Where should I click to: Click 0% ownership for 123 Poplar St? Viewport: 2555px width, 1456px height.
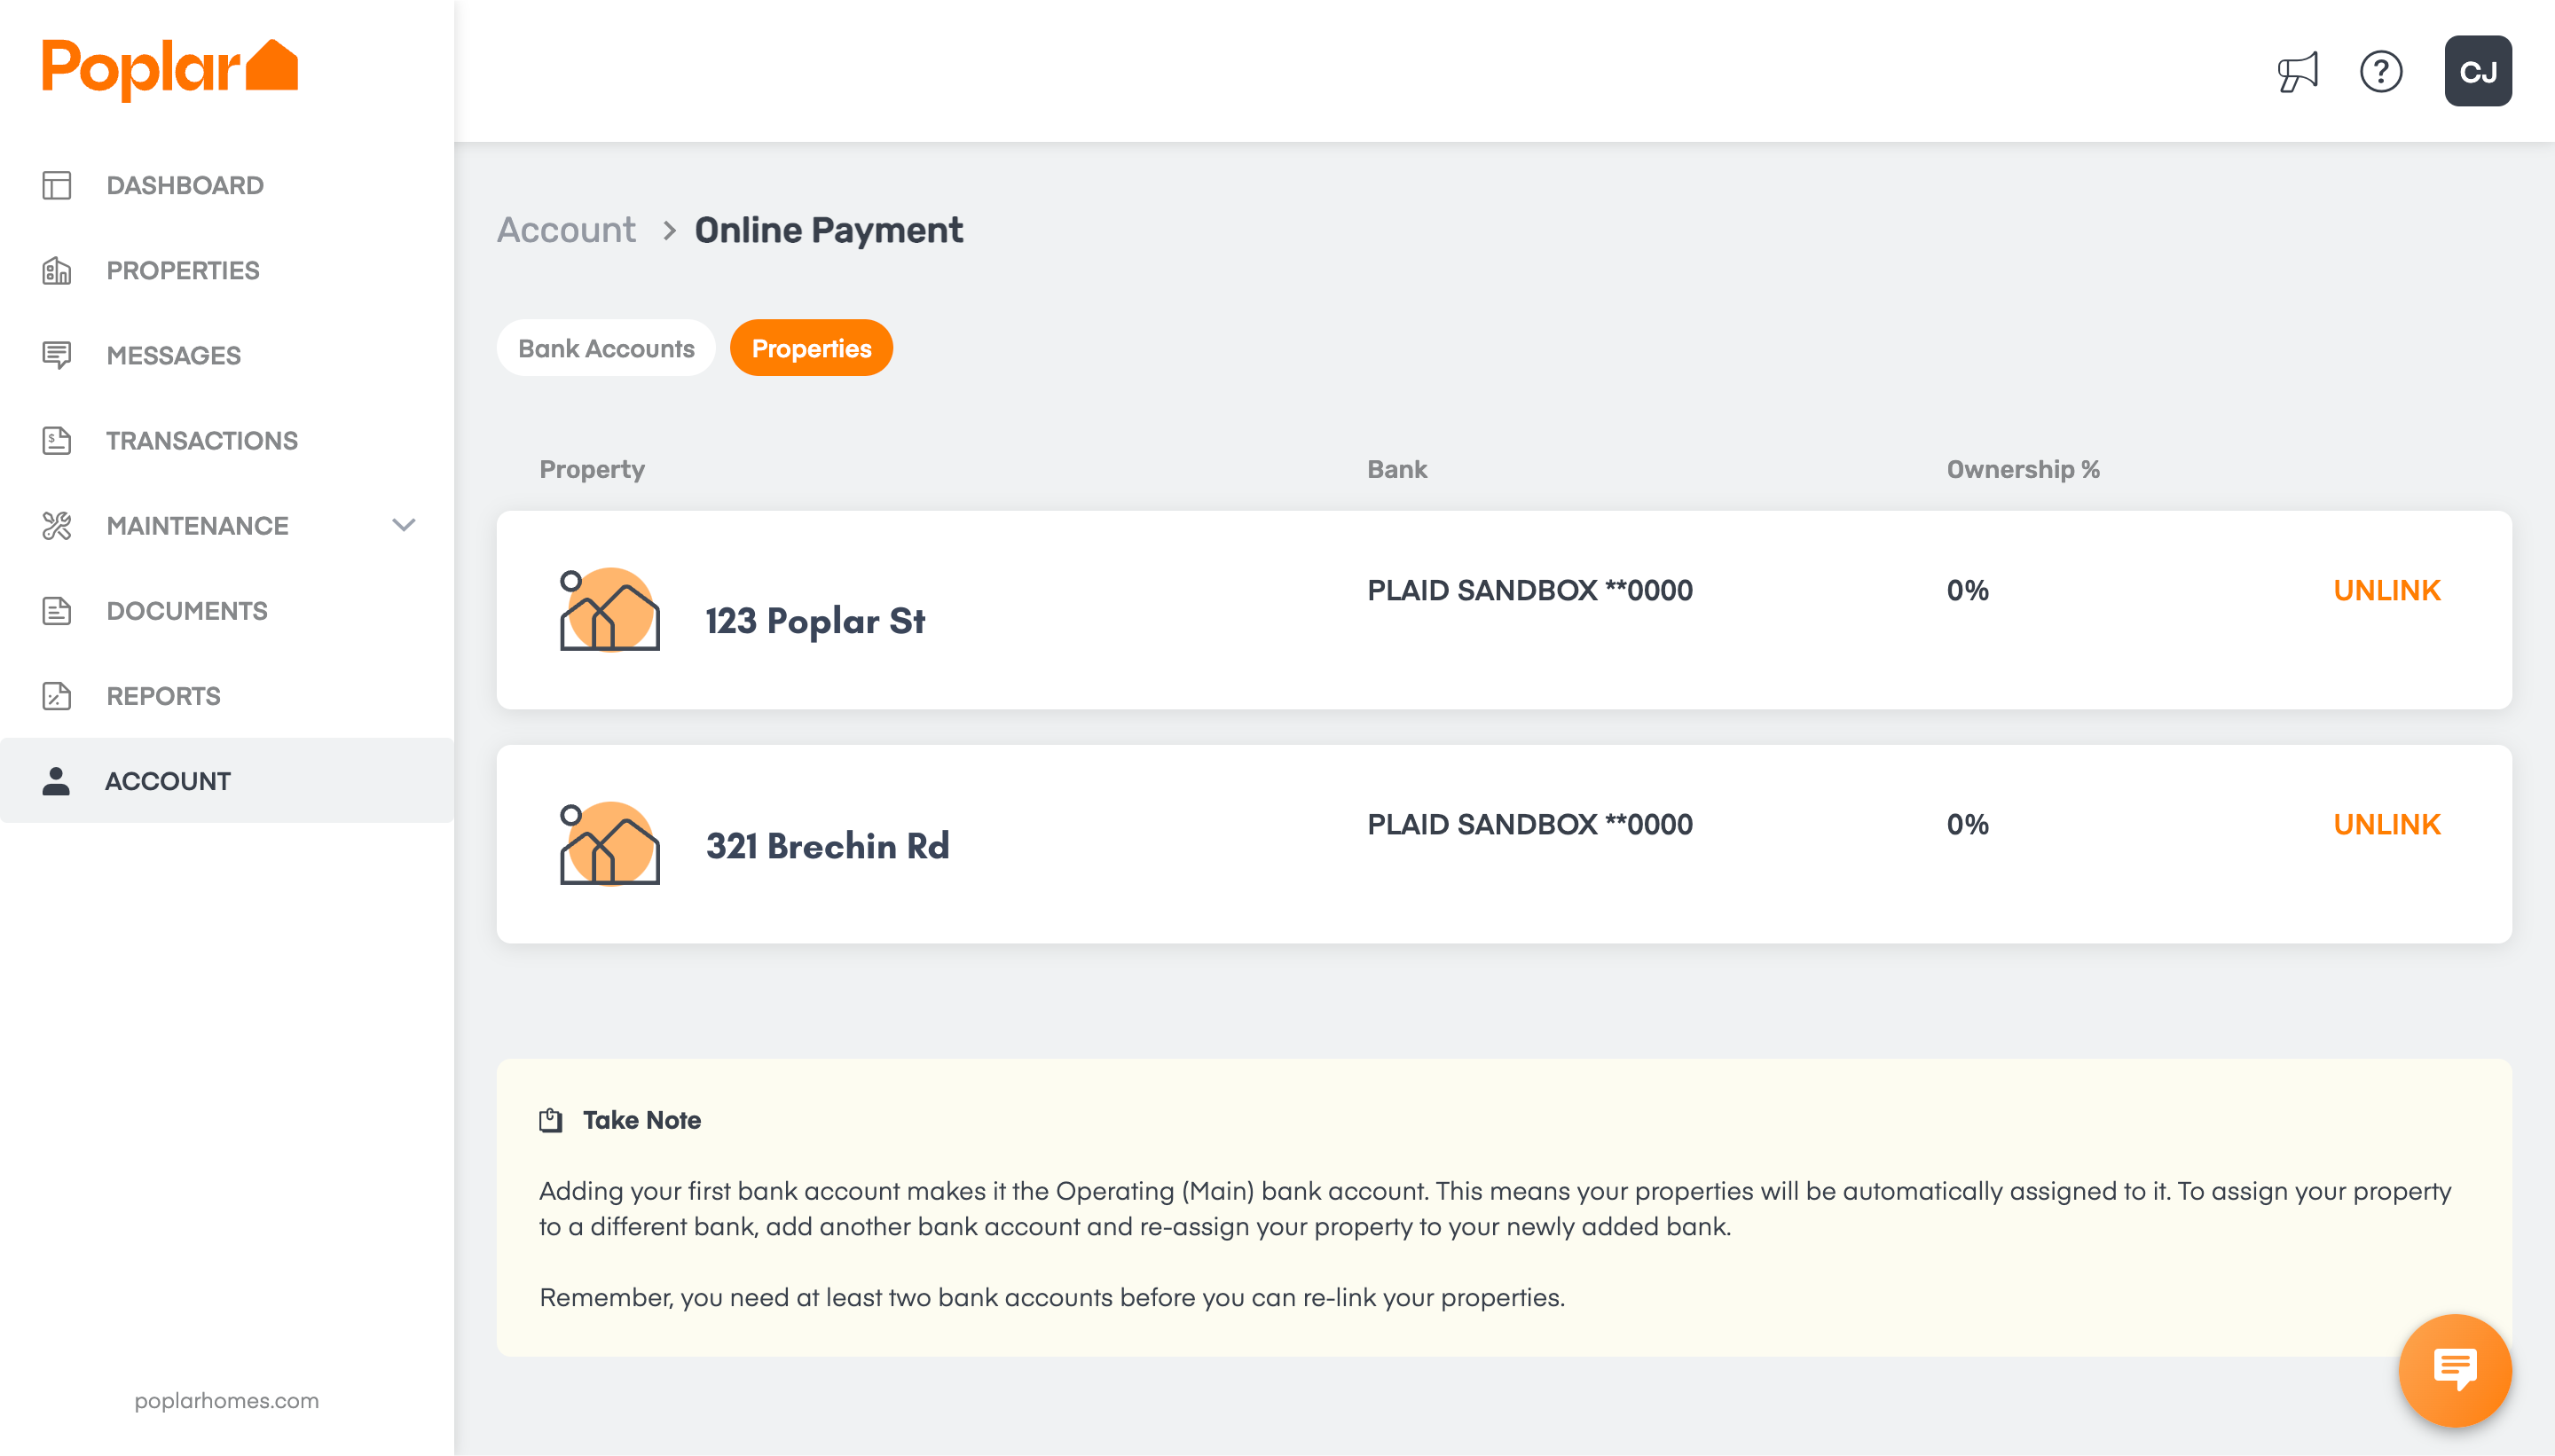pyautogui.click(x=1968, y=590)
